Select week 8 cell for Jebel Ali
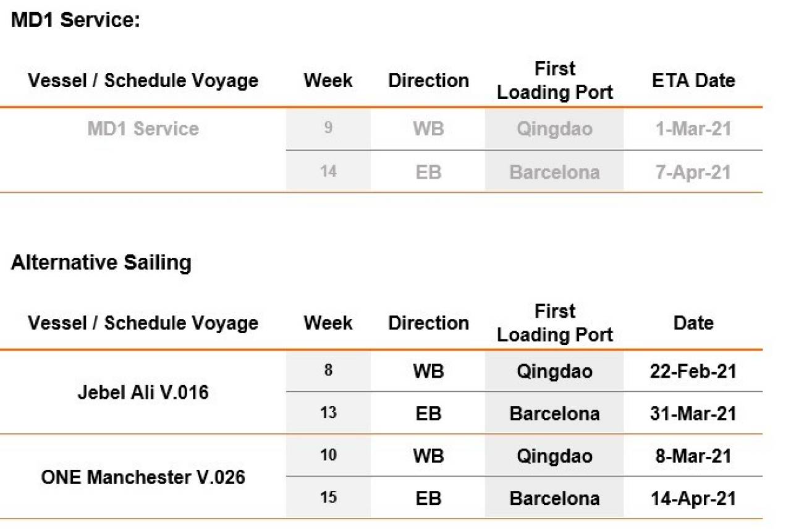 328,371
